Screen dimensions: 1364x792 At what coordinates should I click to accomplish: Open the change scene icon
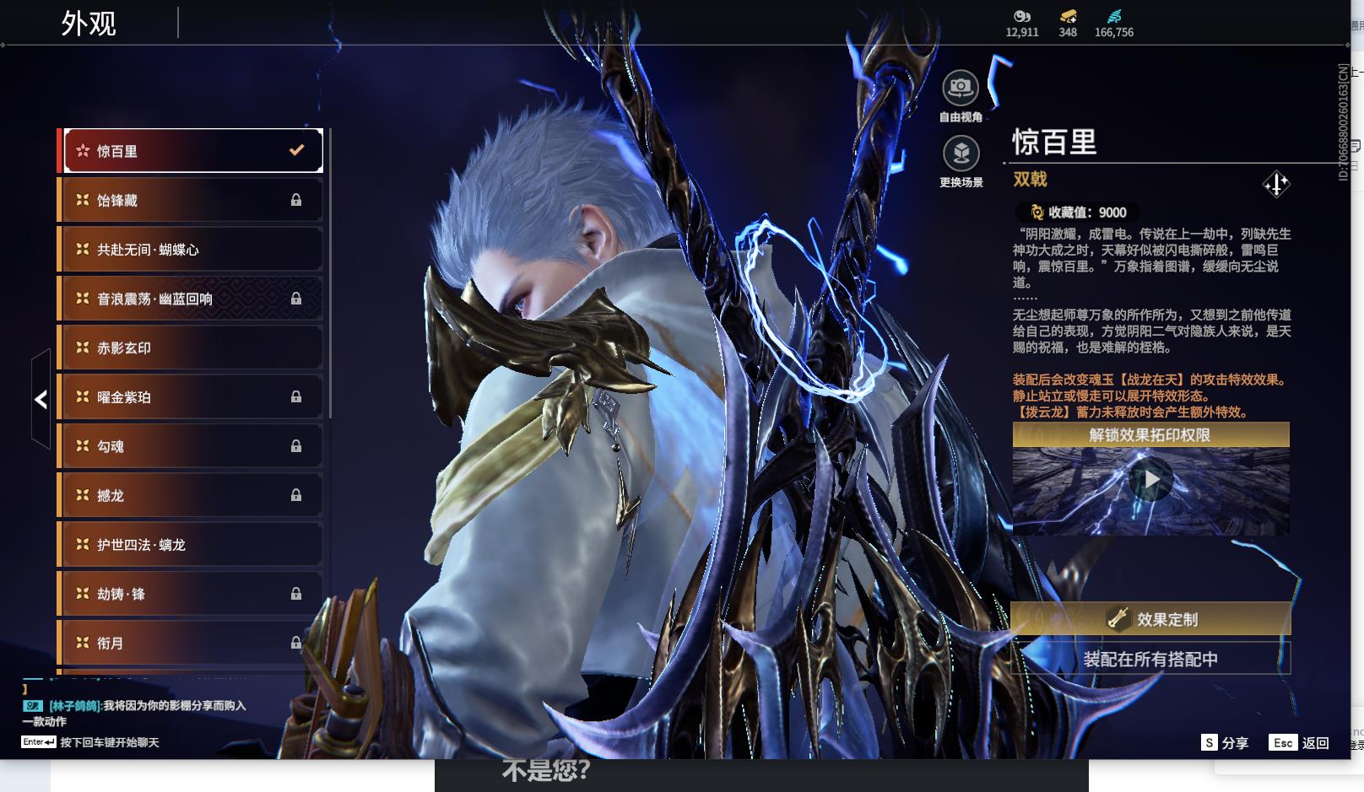[x=961, y=154]
